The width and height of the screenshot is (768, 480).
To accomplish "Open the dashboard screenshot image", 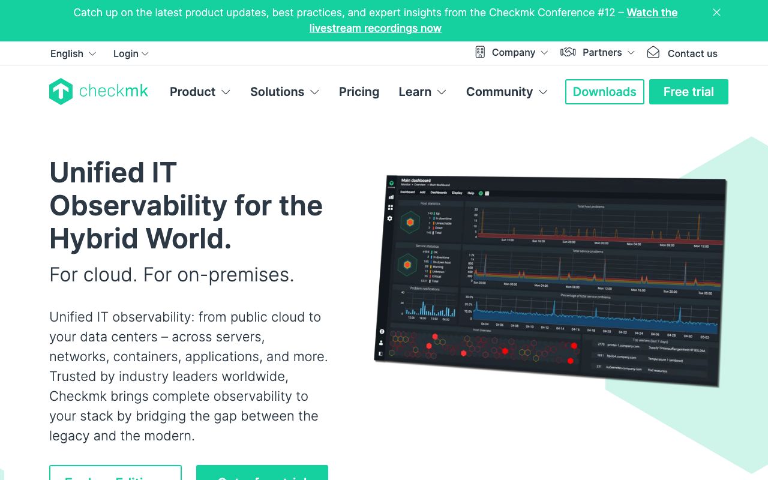I will click(549, 281).
